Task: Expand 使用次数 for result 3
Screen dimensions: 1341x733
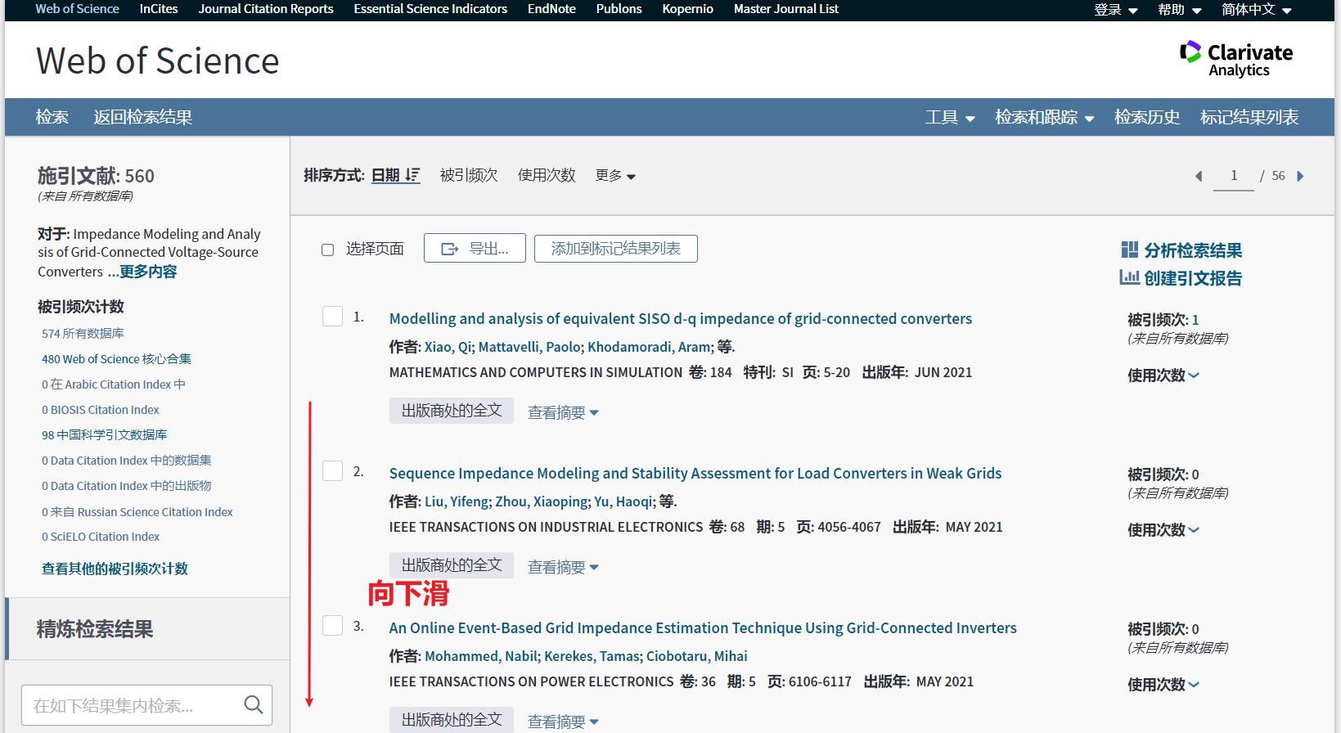Action: [1163, 685]
